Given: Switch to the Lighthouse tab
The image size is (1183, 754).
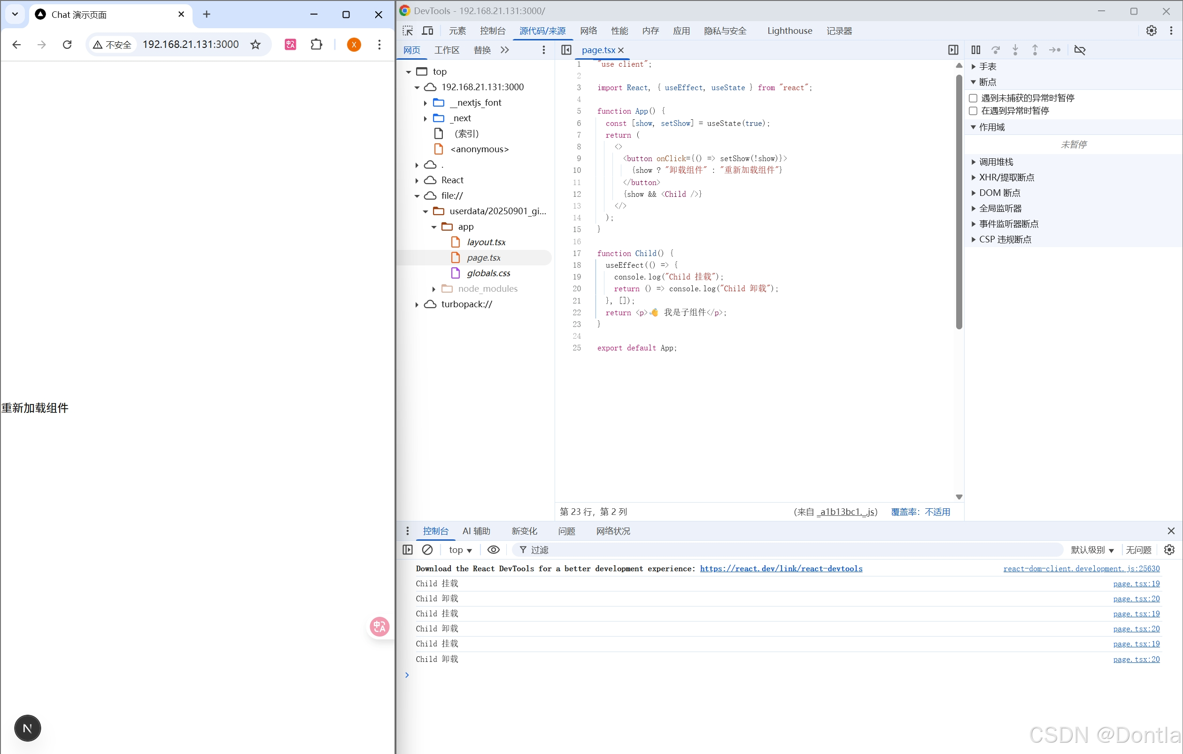Looking at the screenshot, I should click(789, 31).
